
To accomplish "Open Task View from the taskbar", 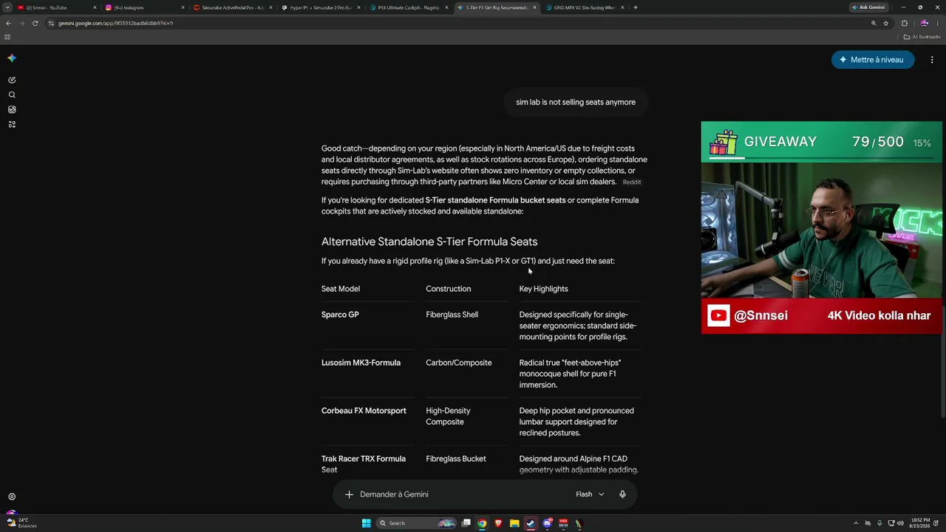I will [466, 523].
